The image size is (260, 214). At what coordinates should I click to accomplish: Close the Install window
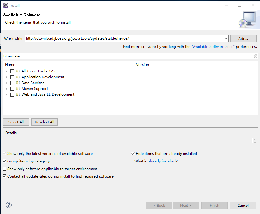point(253,5)
